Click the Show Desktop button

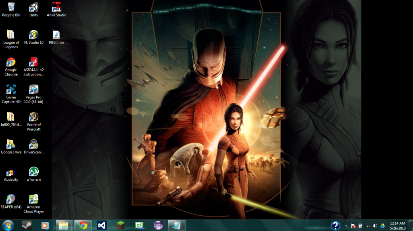(411, 225)
